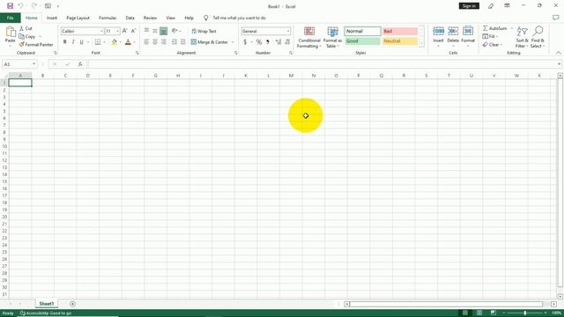The width and height of the screenshot is (564, 317).
Task: Switch to the Page Layout tab
Action: [78, 18]
